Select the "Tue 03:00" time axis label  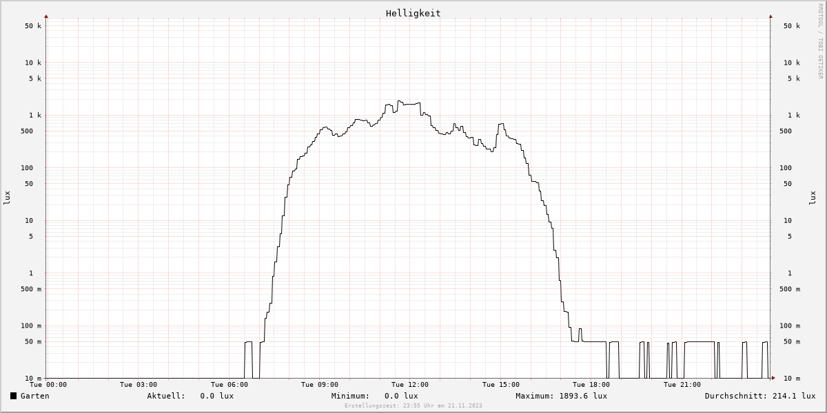pos(139,385)
